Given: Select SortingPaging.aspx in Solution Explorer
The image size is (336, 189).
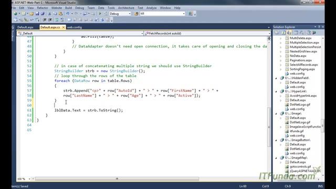Looking at the screenshot, I should 302,69.
